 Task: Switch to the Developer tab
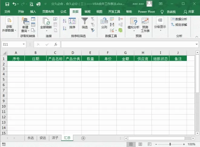[x=114, y=12]
